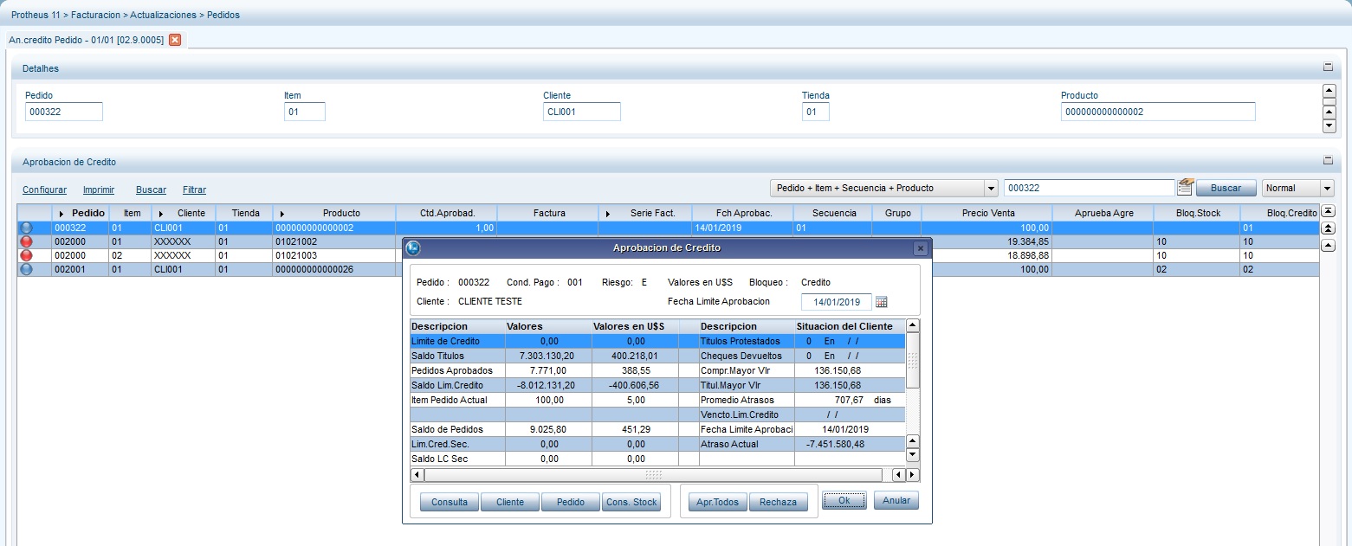The image size is (1352, 546).
Task: Select the An.credito Pedido tab
Action: pyautogui.click(x=86, y=40)
